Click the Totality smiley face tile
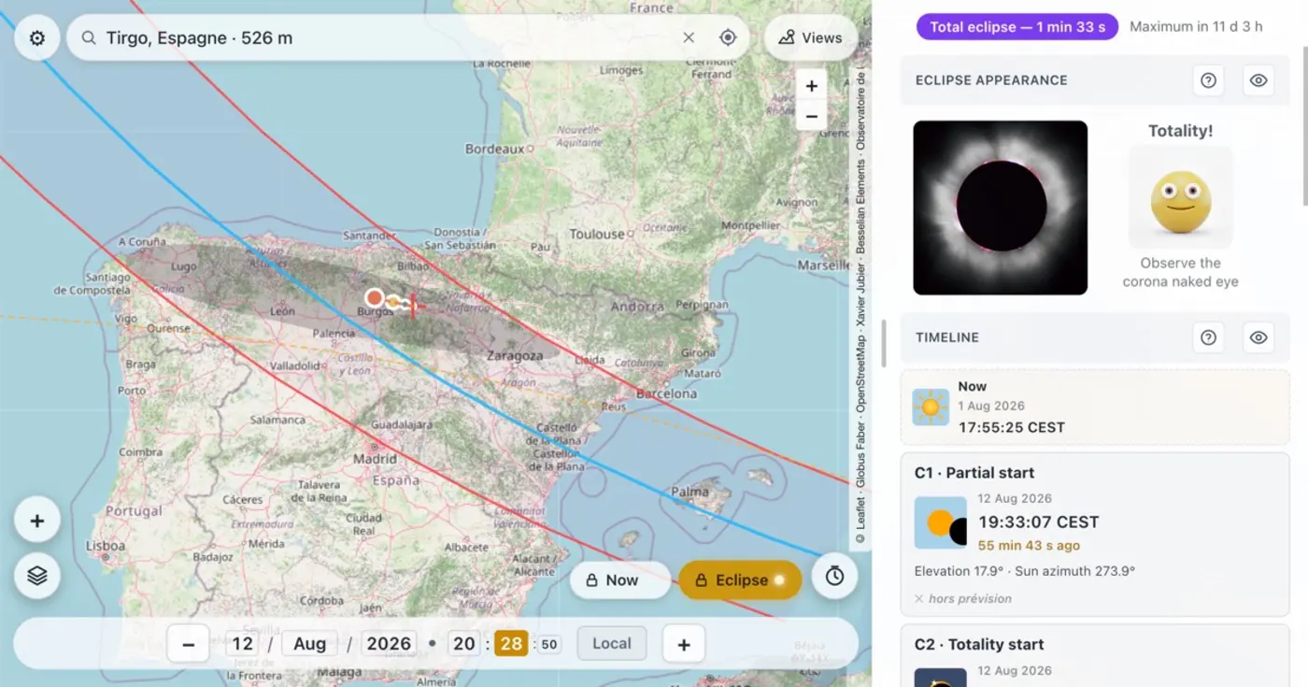 tap(1181, 197)
